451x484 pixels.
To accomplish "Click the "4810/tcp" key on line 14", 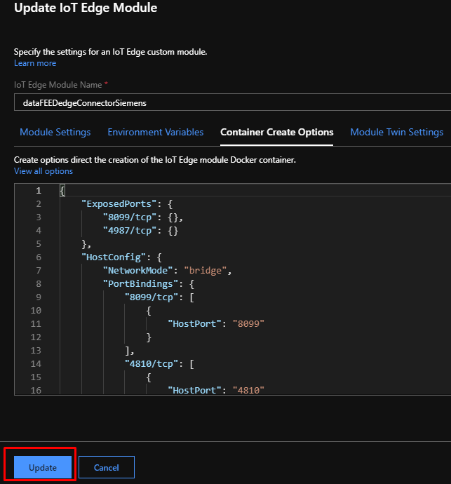I will 151,363.
